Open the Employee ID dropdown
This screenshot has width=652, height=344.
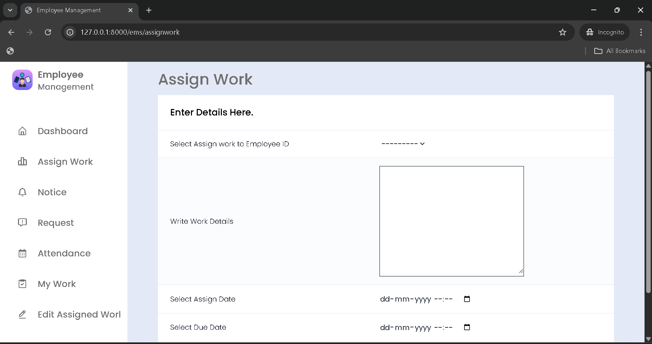click(403, 144)
